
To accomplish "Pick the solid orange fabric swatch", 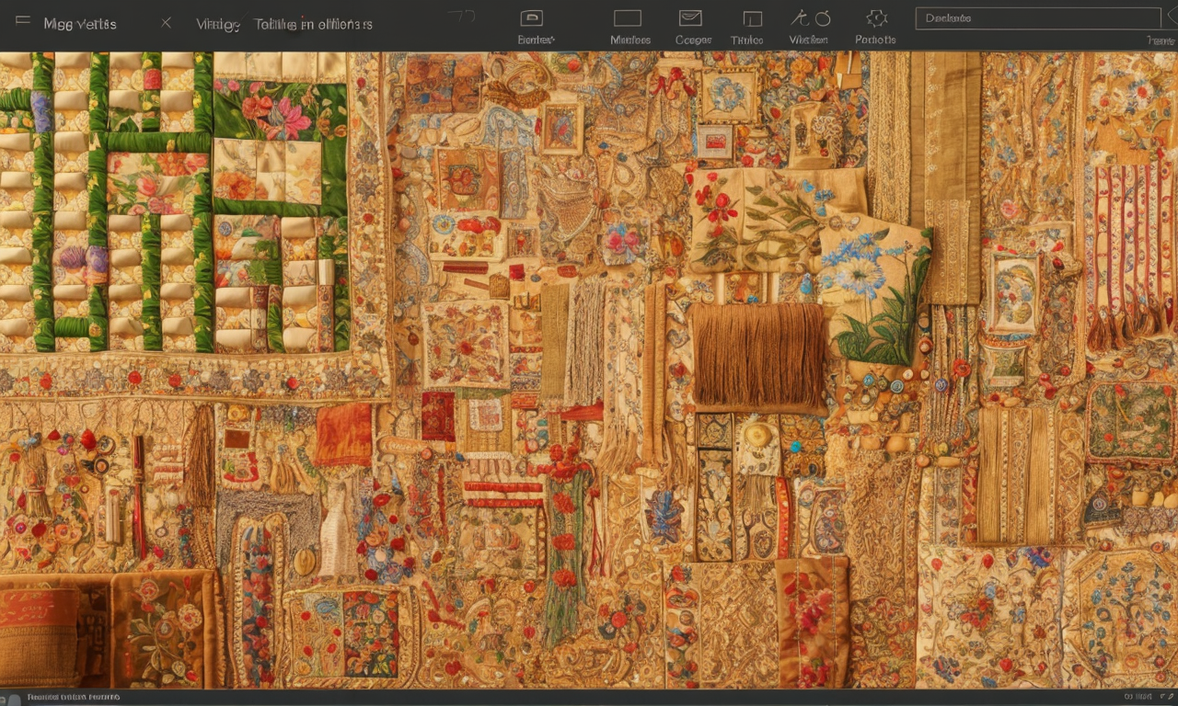I will click(x=343, y=435).
